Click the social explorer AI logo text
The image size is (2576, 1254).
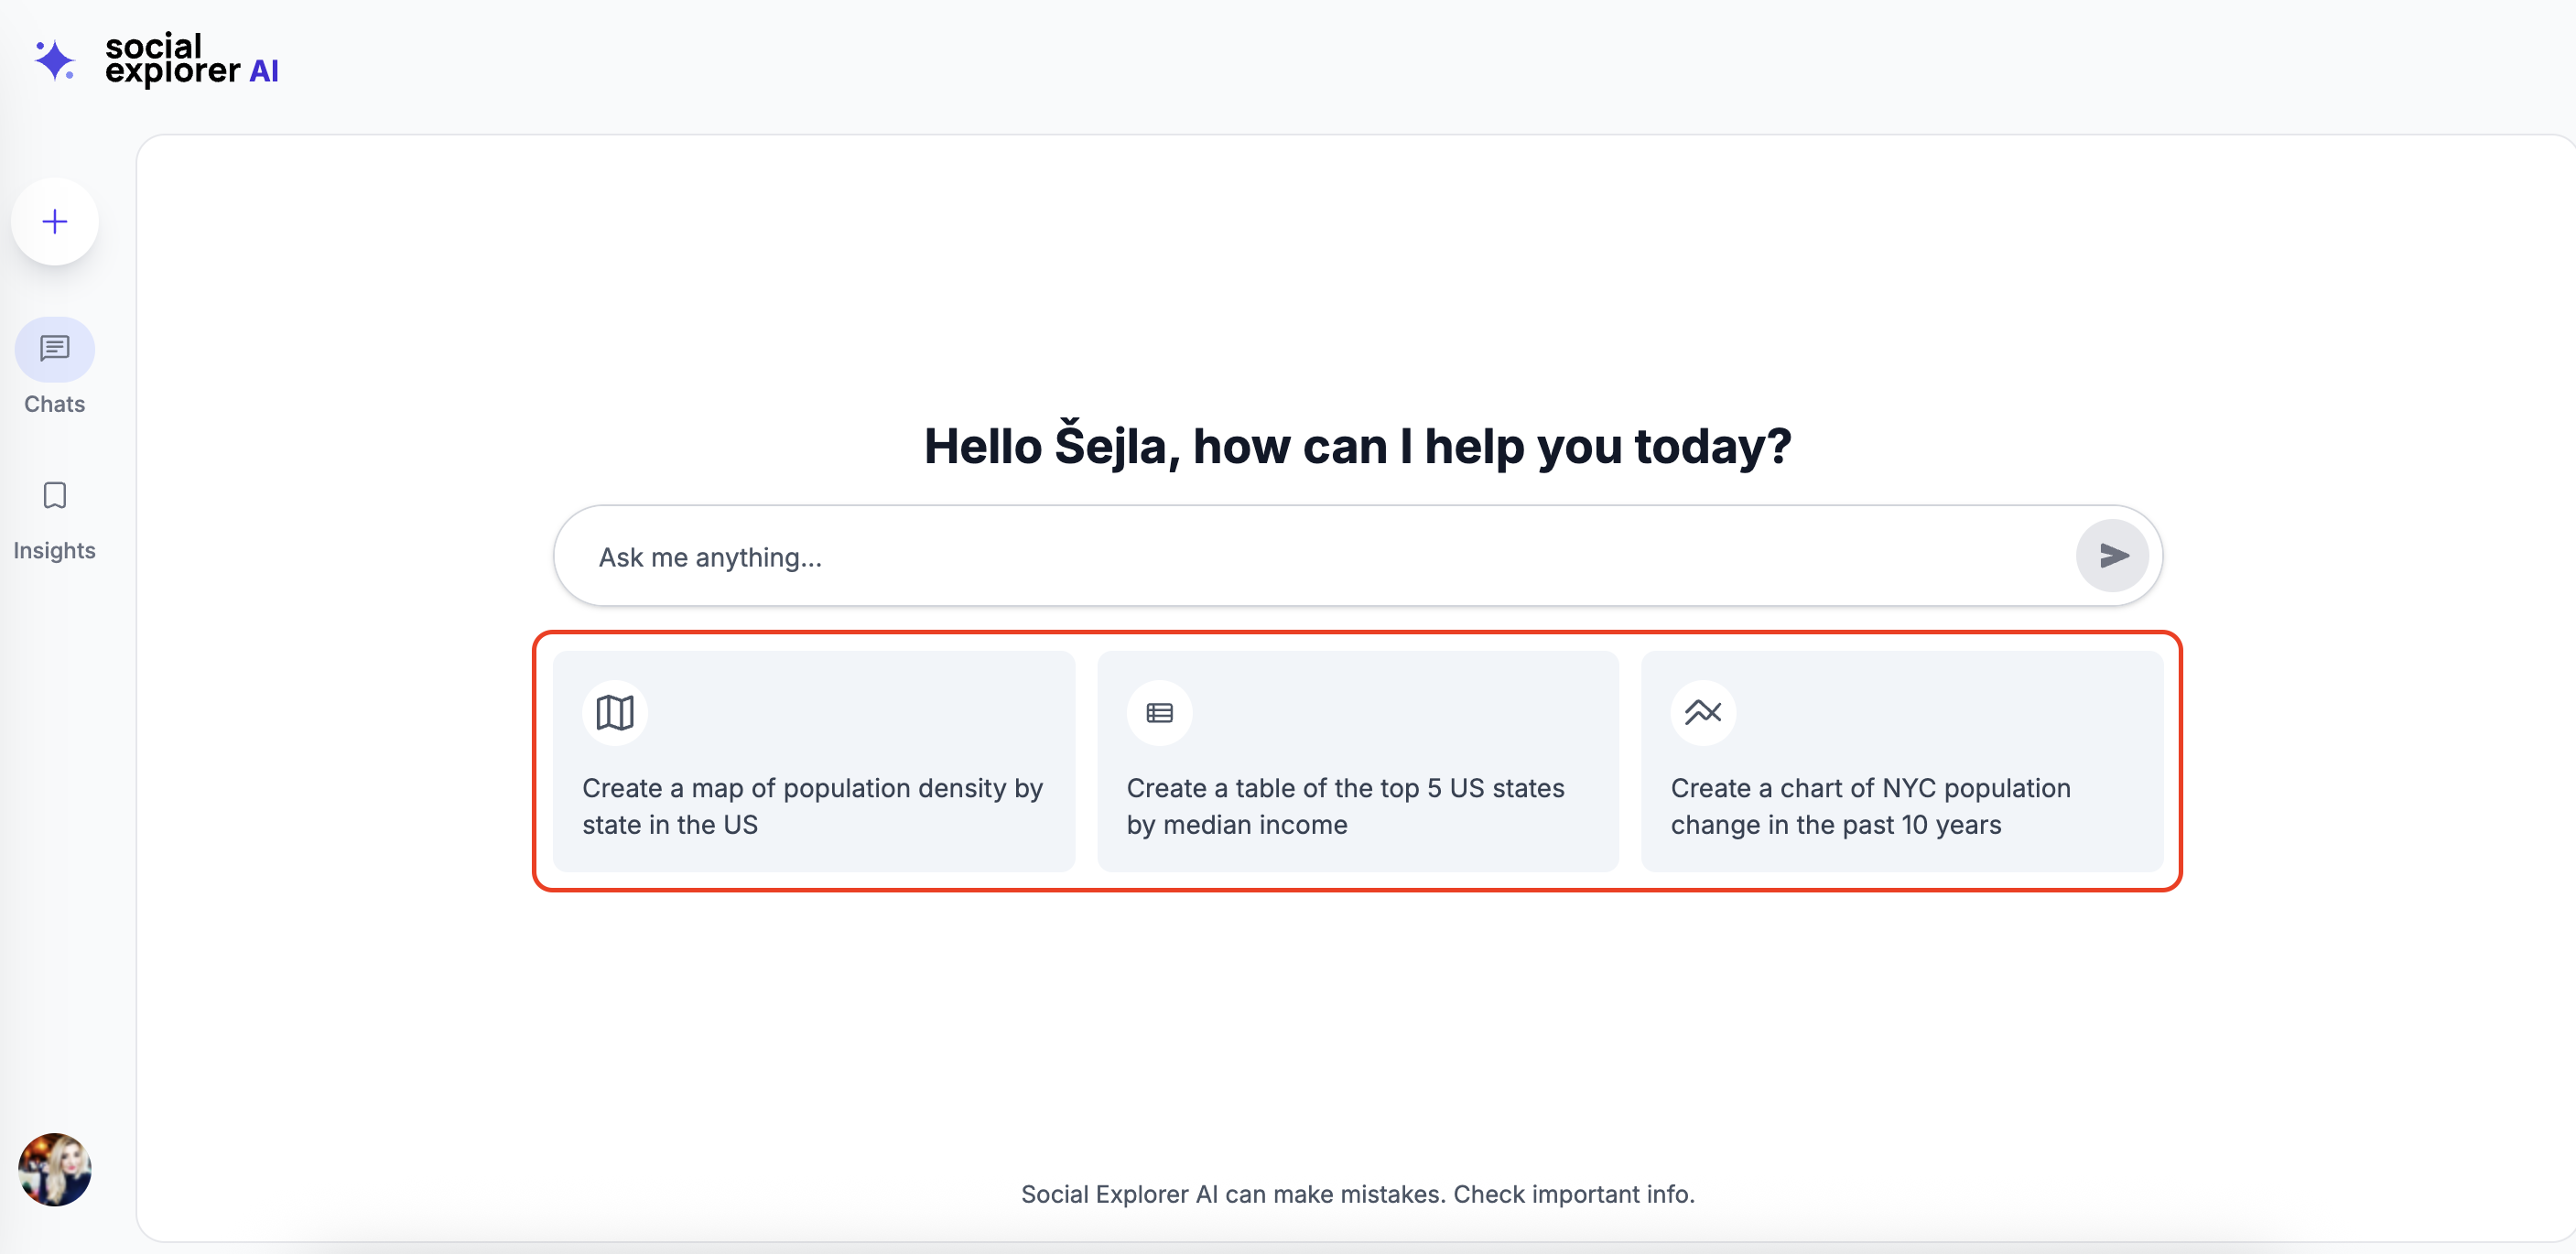tap(191, 59)
